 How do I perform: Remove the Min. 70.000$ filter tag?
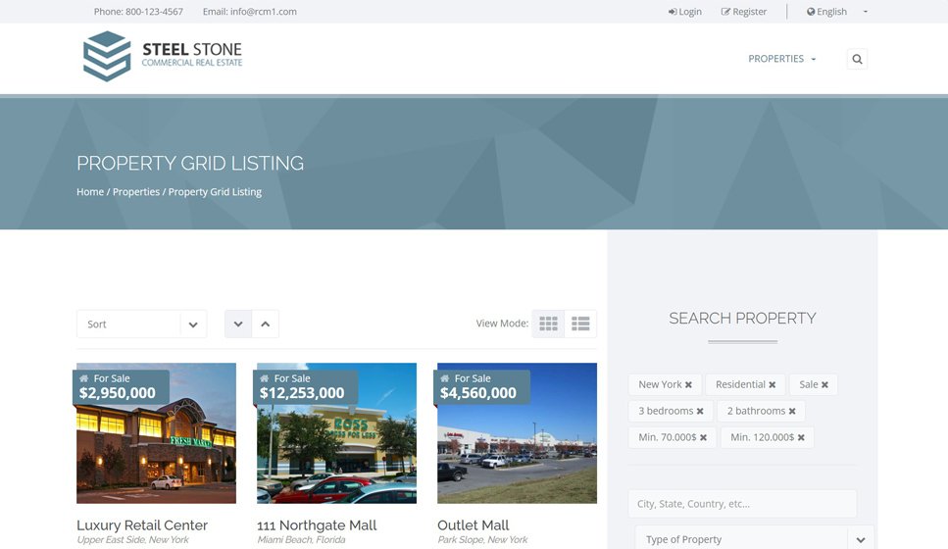[703, 438]
